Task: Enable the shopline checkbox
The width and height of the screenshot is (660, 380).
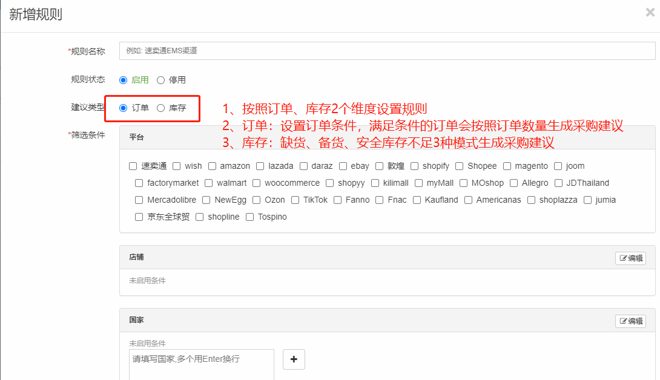Action: (x=200, y=217)
